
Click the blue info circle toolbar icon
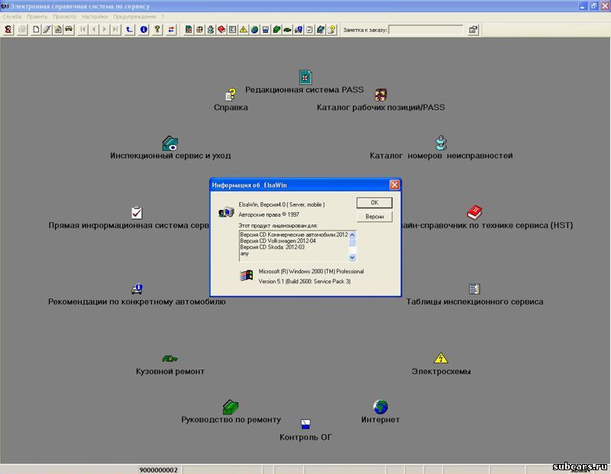pos(144,30)
